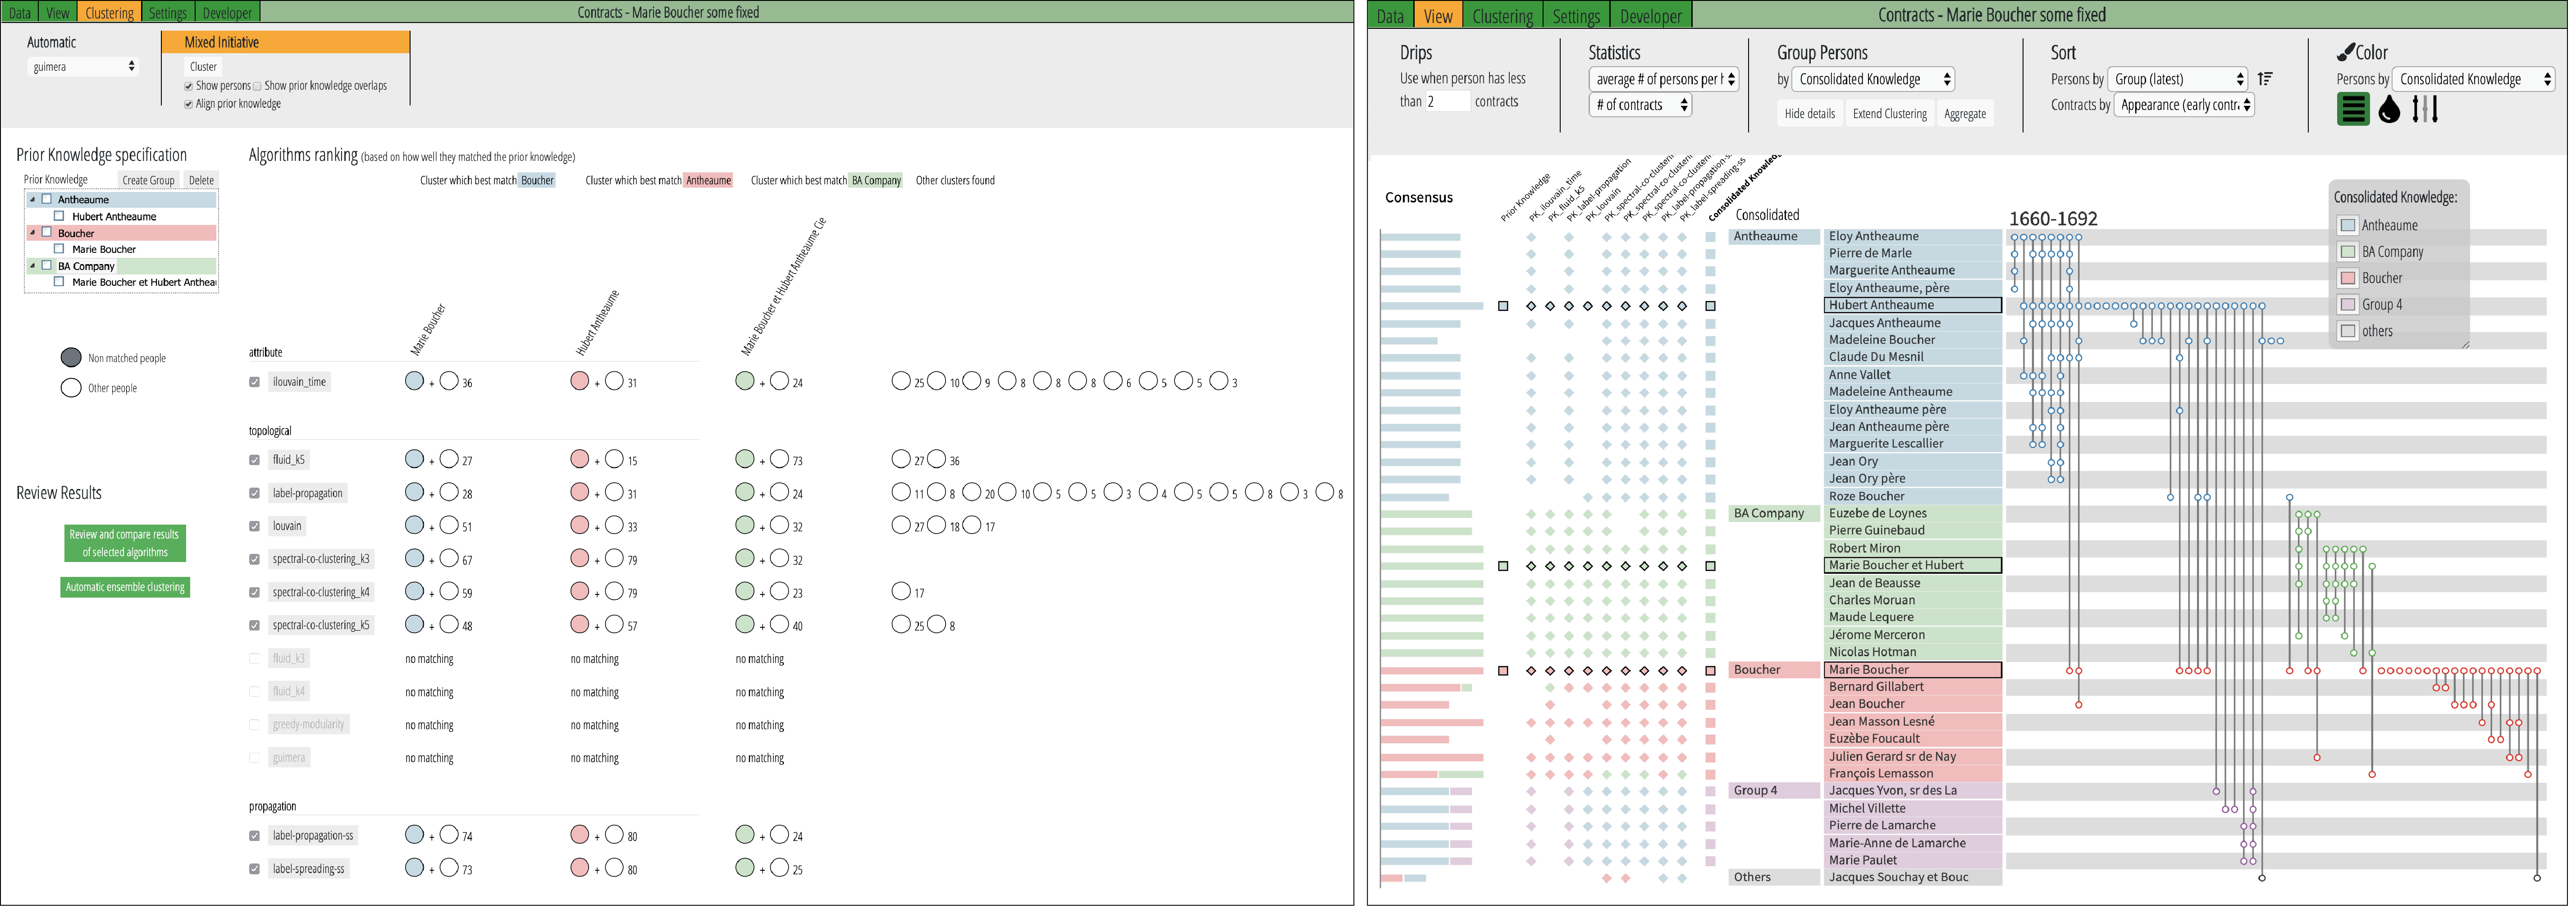Click the vertical sliders icon under Color
This screenshot has width=2576, height=923.
click(2425, 109)
